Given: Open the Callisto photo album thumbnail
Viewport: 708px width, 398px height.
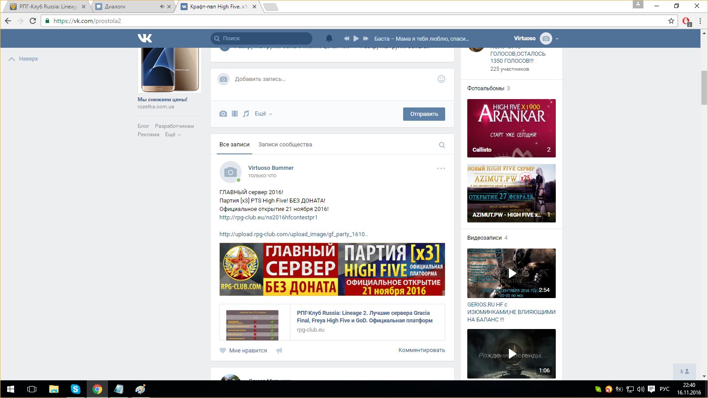Looking at the screenshot, I should click(x=512, y=128).
